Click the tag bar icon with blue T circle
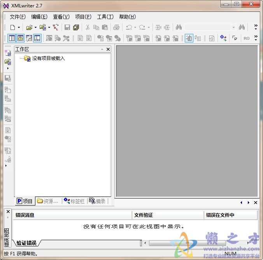This screenshot has width=263, height=260. click(223, 38)
